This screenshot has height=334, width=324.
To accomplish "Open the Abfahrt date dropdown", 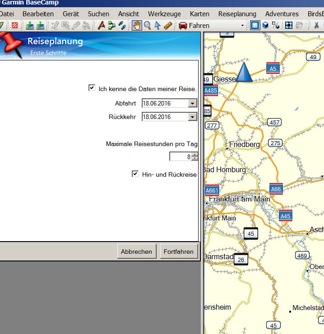I will pos(192,104).
